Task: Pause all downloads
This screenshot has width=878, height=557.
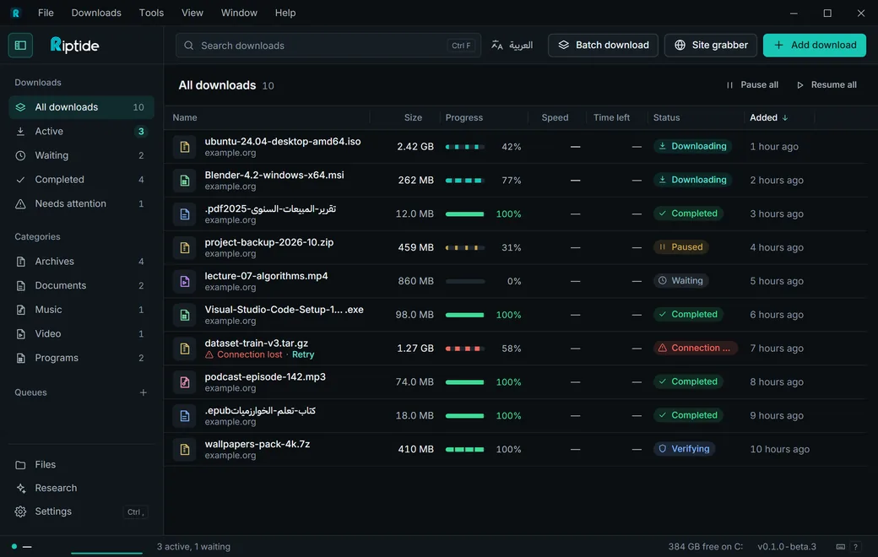Action: pyautogui.click(x=751, y=85)
